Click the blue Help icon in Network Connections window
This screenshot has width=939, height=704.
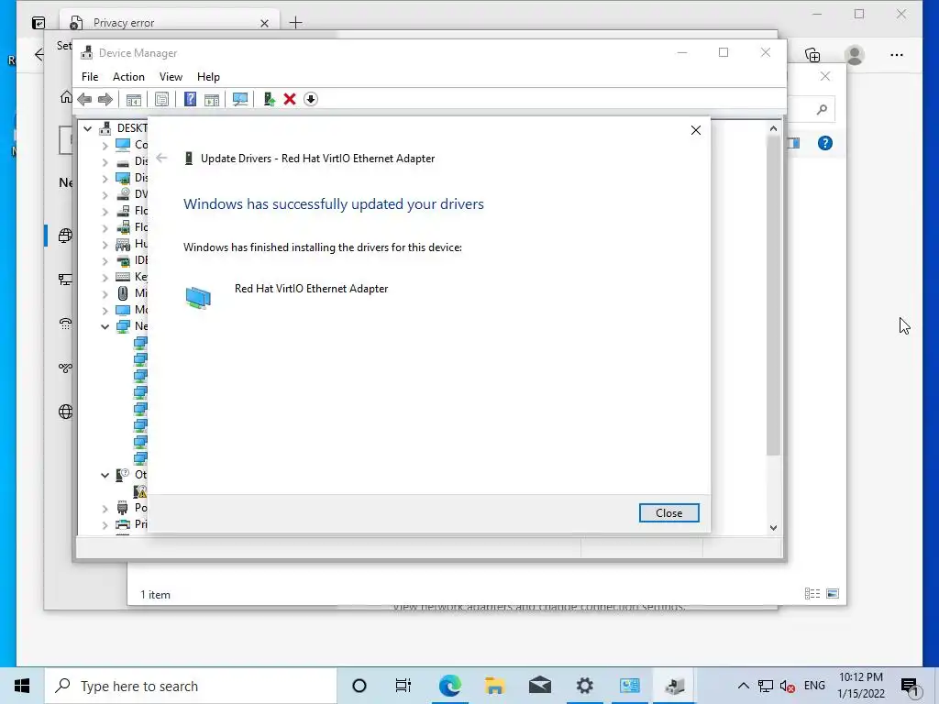pyautogui.click(x=824, y=143)
